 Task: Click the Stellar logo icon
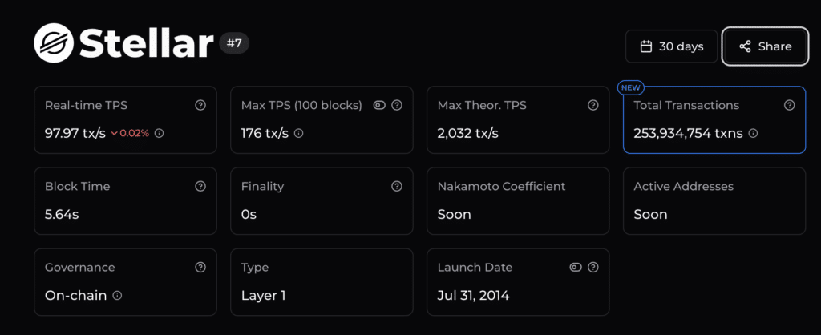tap(54, 43)
